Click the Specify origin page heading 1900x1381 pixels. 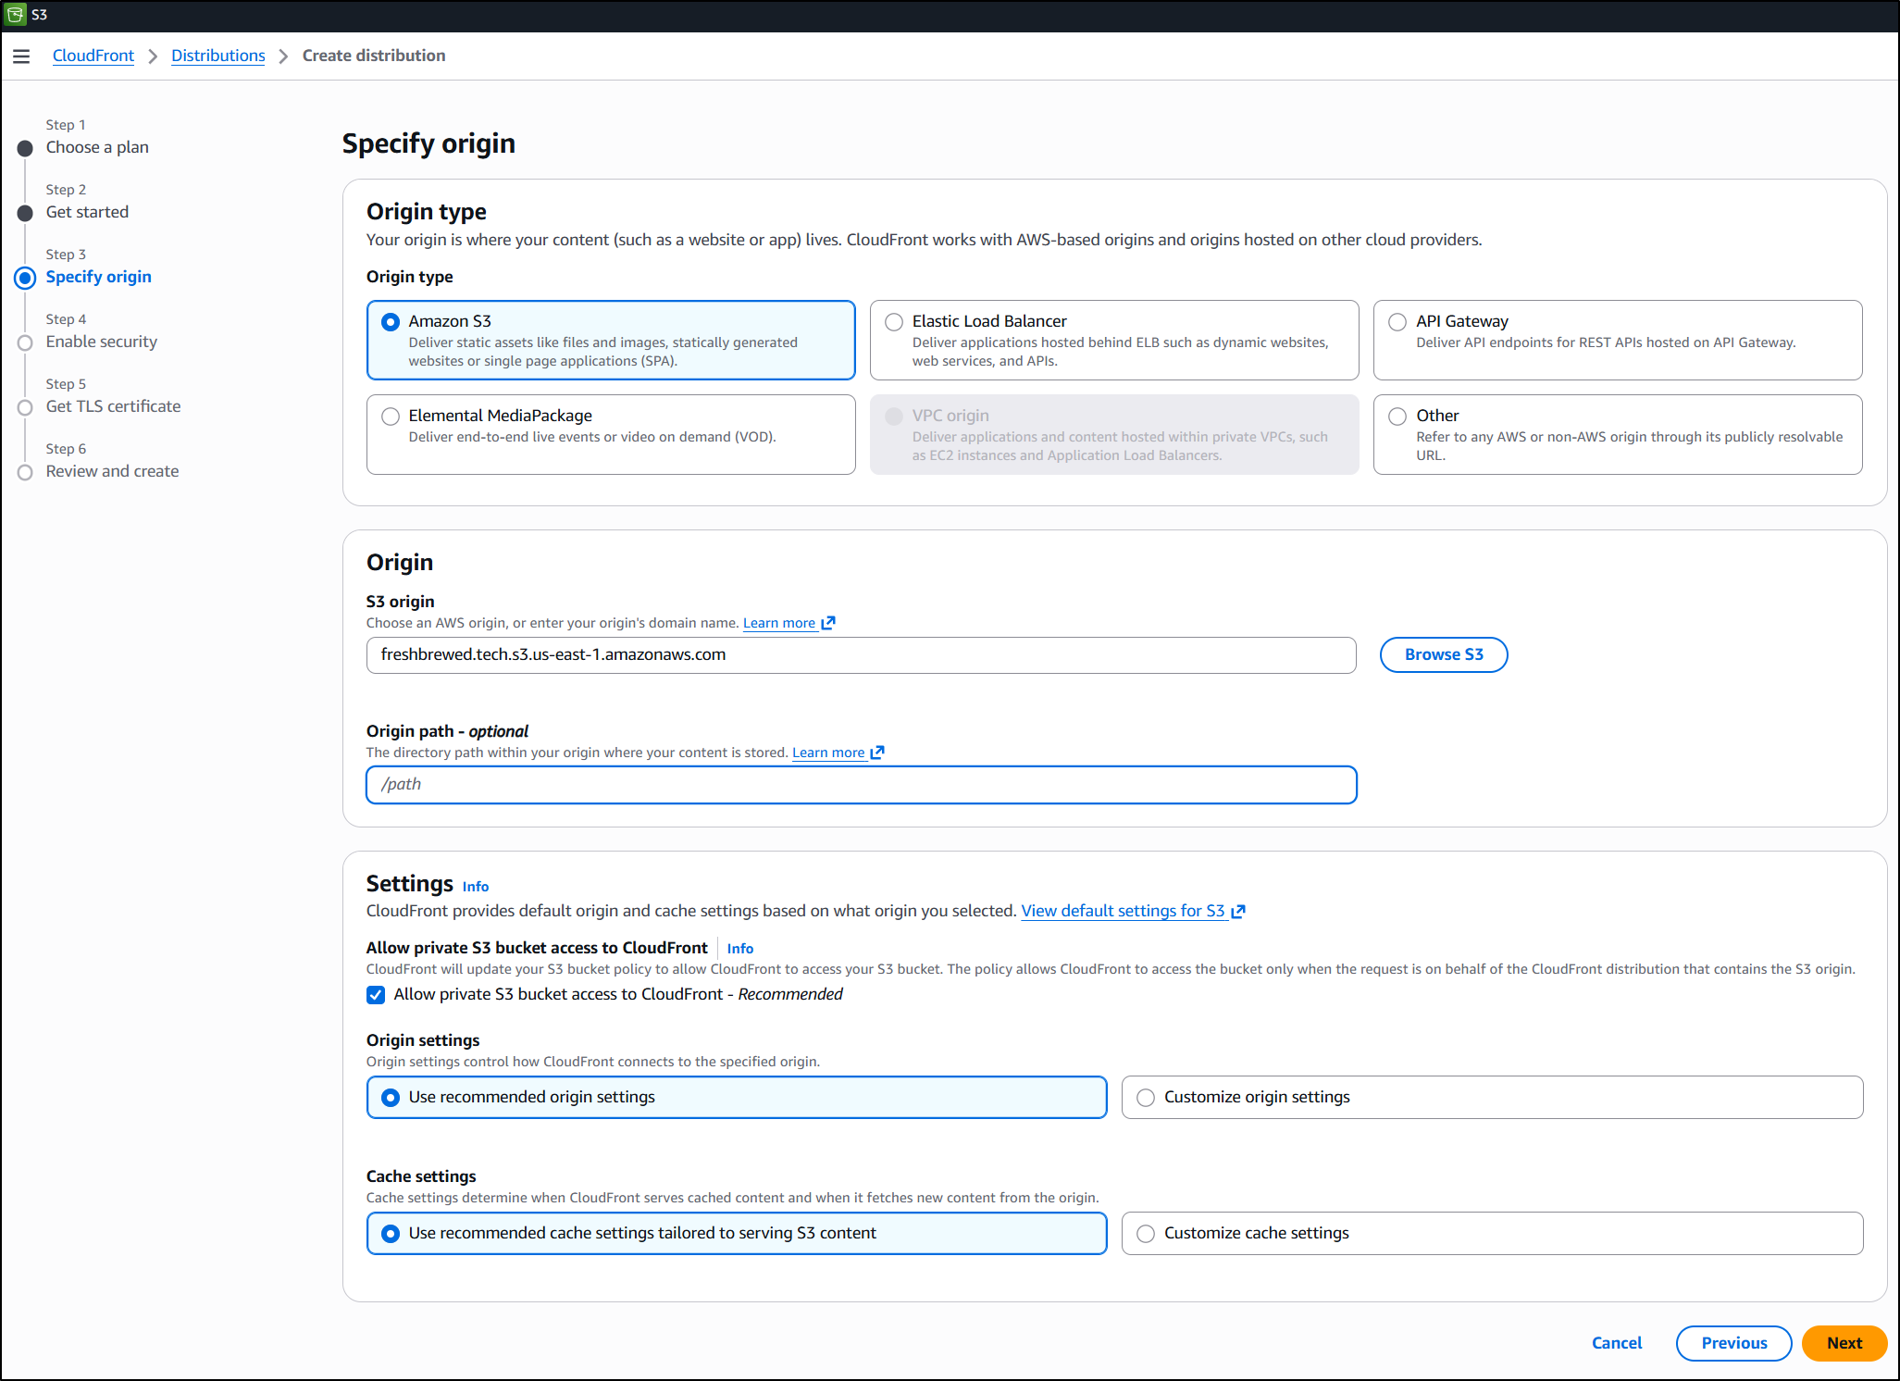pyautogui.click(x=428, y=143)
